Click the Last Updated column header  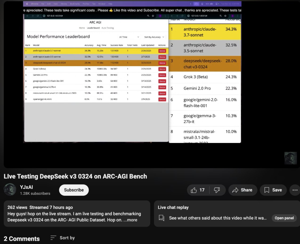click(x=148, y=45)
